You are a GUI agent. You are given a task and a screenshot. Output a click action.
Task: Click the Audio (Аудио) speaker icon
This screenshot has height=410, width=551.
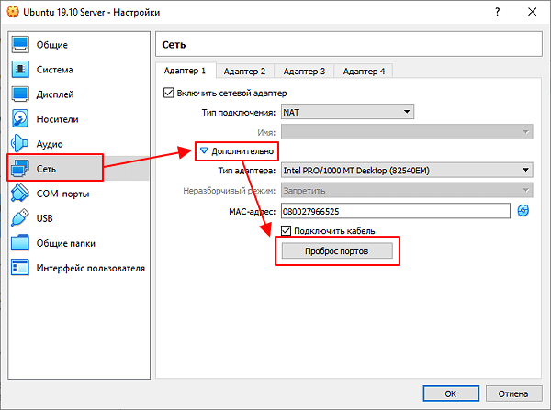[22, 144]
